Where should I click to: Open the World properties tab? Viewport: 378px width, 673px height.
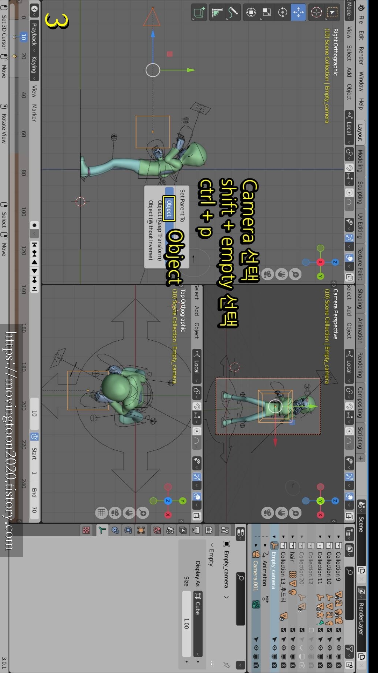(x=157, y=530)
